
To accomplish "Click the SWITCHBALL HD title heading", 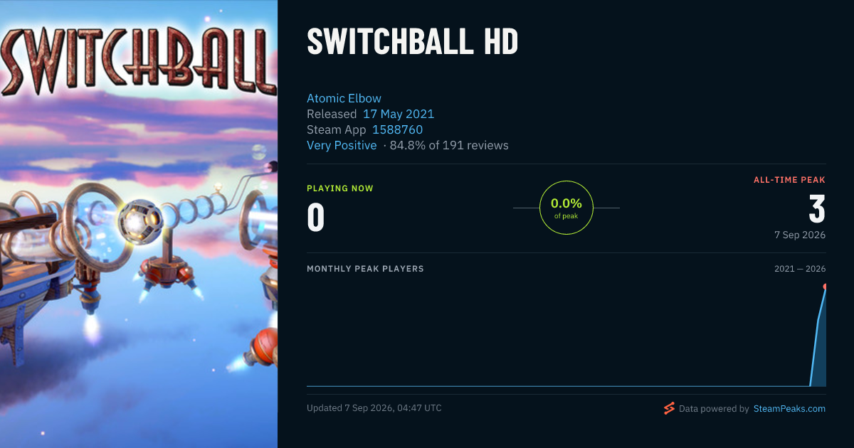I will coord(413,42).
